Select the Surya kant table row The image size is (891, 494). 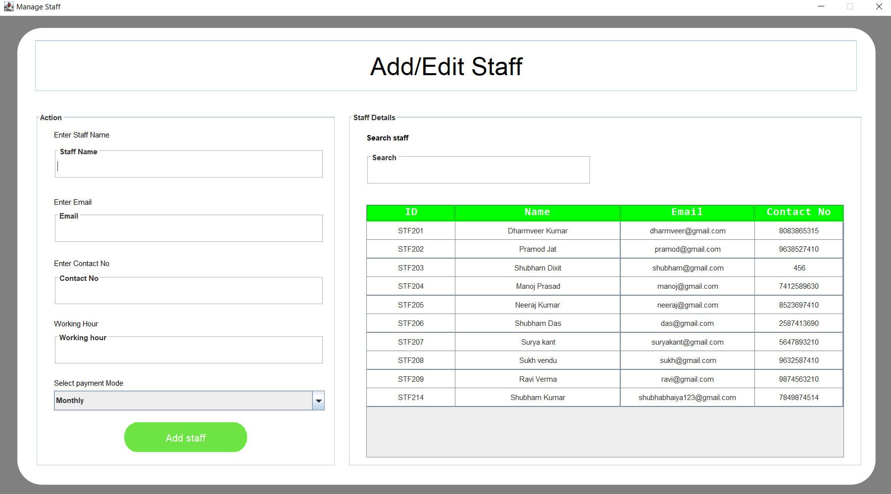(x=538, y=342)
